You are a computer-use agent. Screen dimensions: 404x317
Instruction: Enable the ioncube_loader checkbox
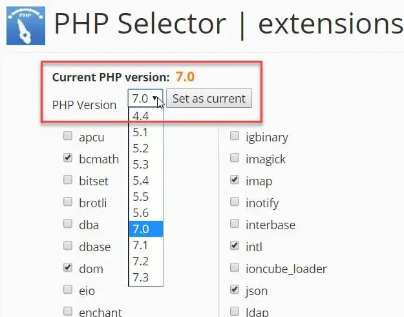tap(235, 267)
